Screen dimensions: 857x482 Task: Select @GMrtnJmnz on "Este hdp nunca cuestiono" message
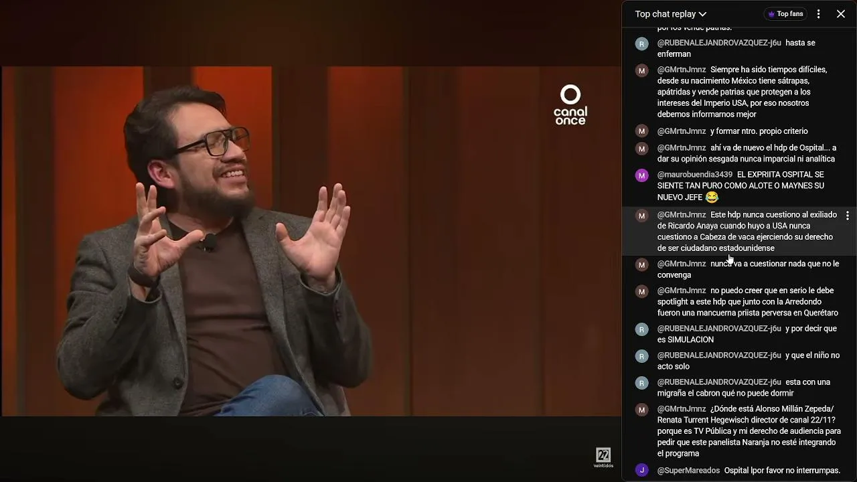pos(682,215)
